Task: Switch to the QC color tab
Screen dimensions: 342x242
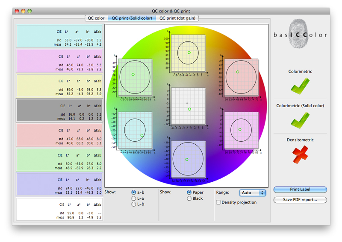Action: click(96, 18)
